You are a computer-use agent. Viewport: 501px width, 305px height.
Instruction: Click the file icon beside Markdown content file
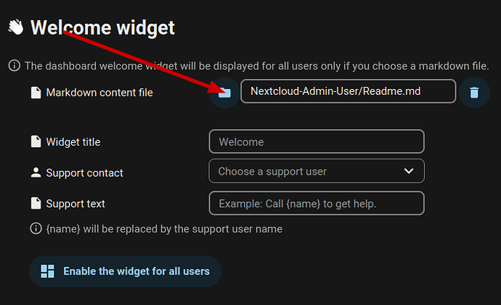pos(36,93)
